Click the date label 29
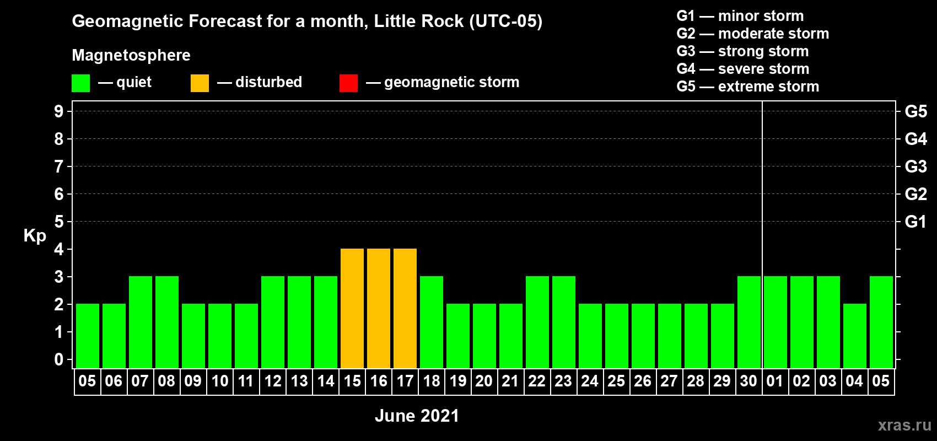 point(722,381)
